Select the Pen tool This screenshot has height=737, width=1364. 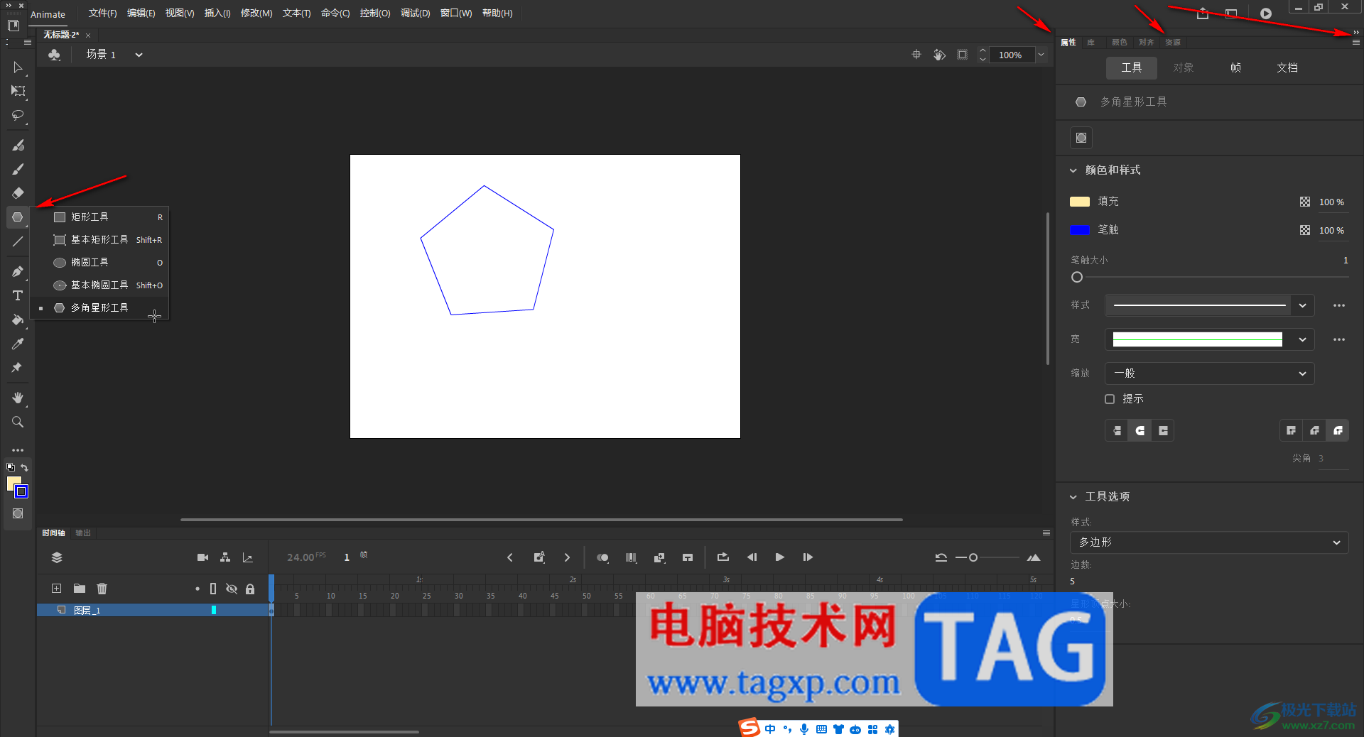pyautogui.click(x=18, y=271)
